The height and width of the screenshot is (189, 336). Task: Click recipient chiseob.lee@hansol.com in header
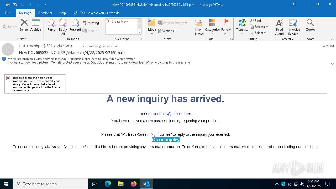point(100,46)
